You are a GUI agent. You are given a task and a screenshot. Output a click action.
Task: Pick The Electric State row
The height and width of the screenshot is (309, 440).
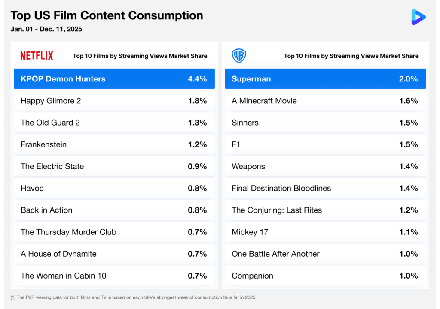[x=114, y=166]
